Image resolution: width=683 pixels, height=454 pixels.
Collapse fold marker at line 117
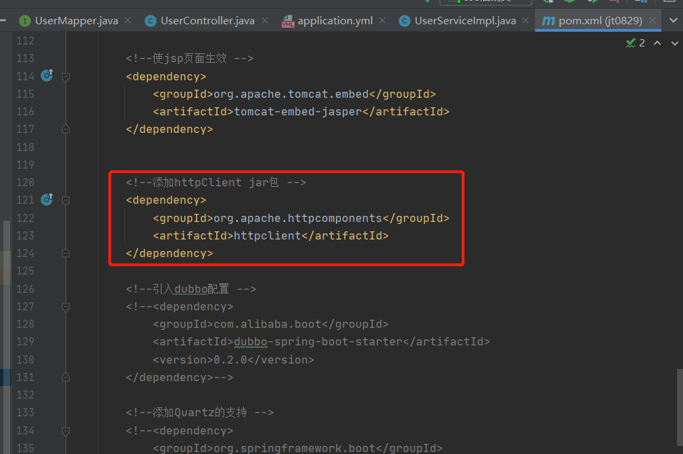click(66, 129)
